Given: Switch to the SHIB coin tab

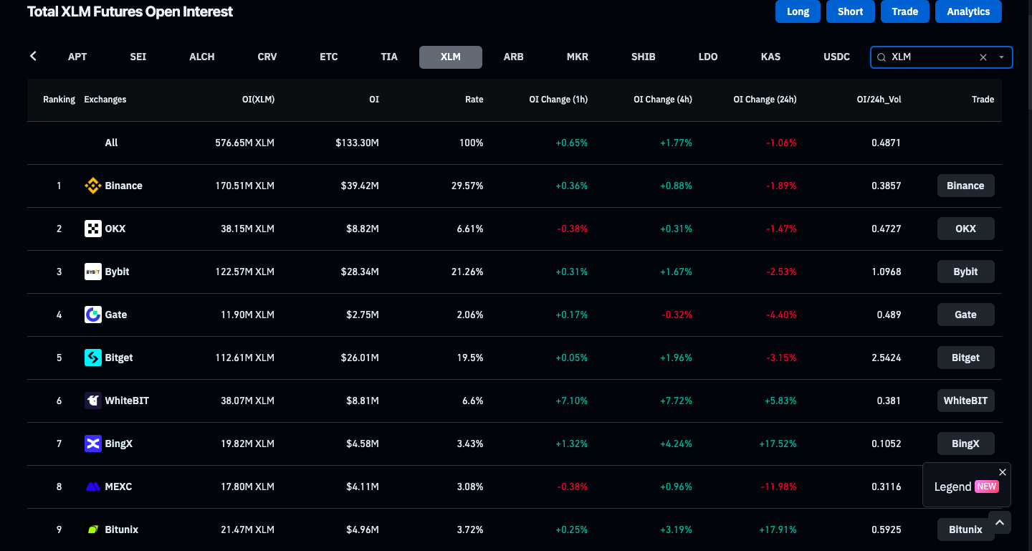Looking at the screenshot, I should coord(644,57).
